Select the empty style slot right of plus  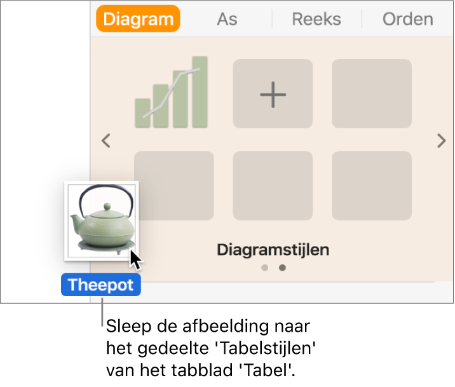point(372,95)
